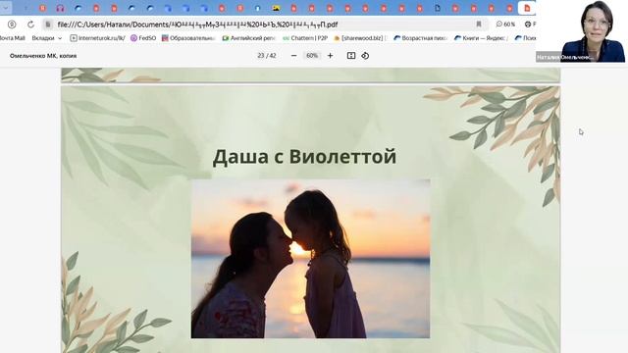
Task: Open the Книги — Яндекс bookmark
Action: coord(481,38)
